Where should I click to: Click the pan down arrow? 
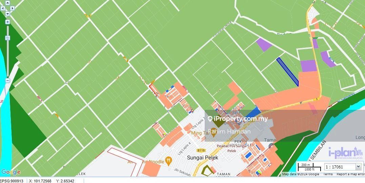click(7, 14)
